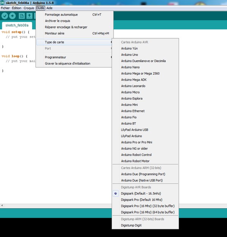
Task: Open the Fichier menu
Action: coord(5,8)
